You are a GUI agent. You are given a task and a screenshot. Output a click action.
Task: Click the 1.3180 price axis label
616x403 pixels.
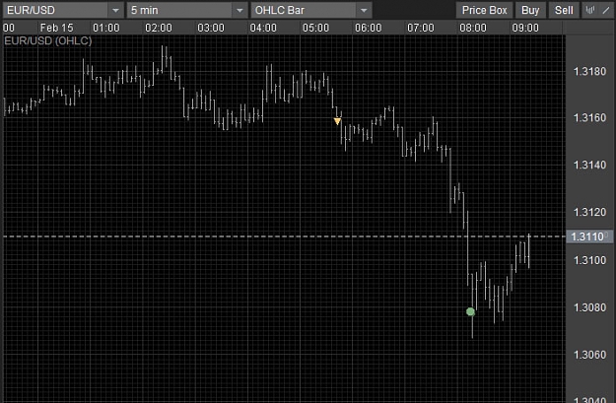[x=589, y=72]
